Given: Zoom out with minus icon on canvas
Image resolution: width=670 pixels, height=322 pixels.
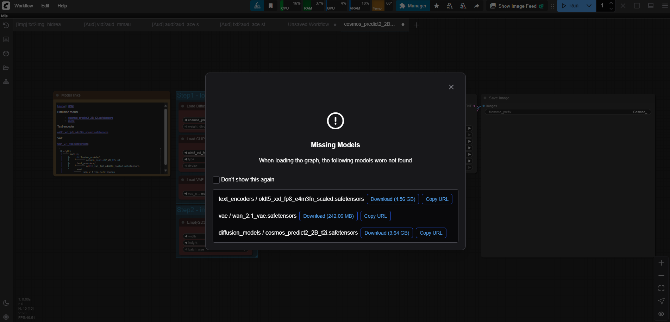Looking at the screenshot, I should pyautogui.click(x=661, y=275).
